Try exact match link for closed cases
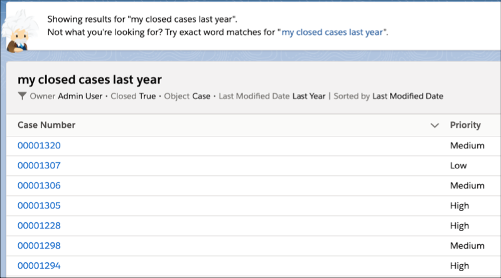501x278 pixels. click(332, 32)
